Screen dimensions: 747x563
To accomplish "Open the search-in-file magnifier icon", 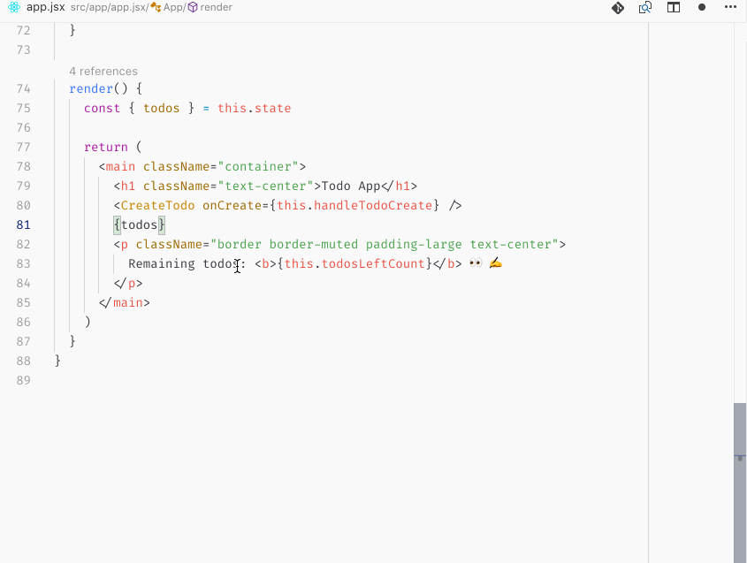I will [645, 7].
